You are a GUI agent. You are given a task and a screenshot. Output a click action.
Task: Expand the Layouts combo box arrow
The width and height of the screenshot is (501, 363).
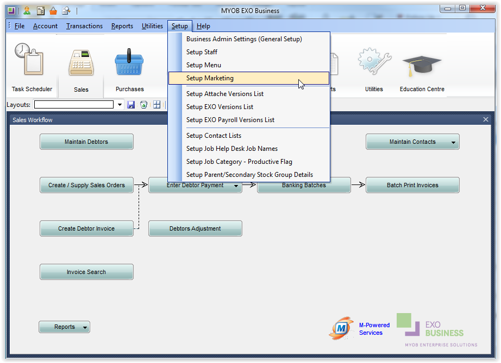click(120, 105)
